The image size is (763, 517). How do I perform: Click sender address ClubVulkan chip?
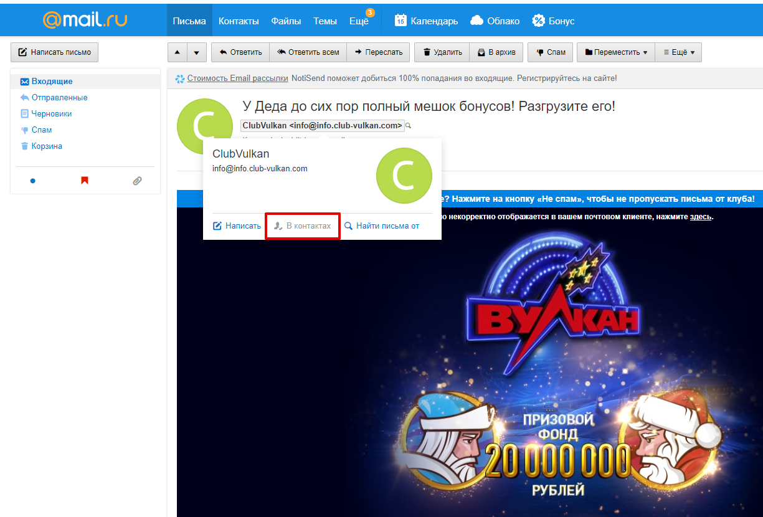[x=323, y=126]
